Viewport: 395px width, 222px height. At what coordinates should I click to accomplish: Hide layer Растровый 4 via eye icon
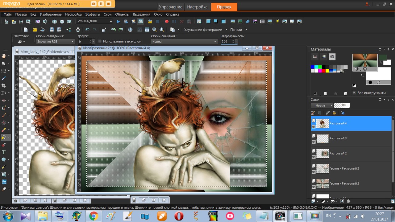[x=314, y=126]
